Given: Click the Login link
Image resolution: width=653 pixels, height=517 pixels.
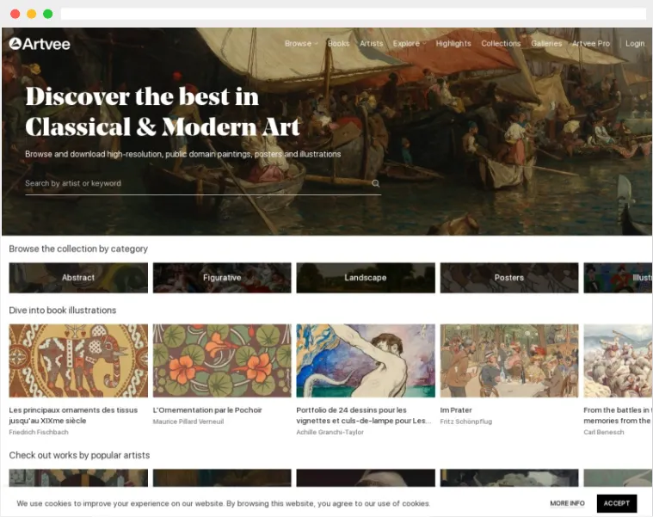Looking at the screenshot, I should coord(635,43).
